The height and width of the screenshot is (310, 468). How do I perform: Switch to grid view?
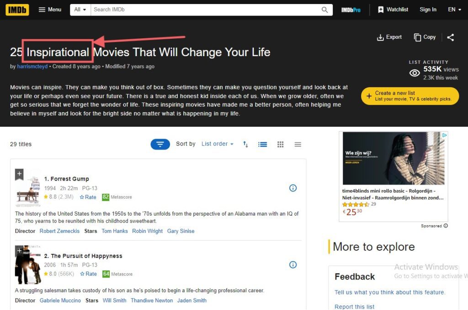coord(280,145)
